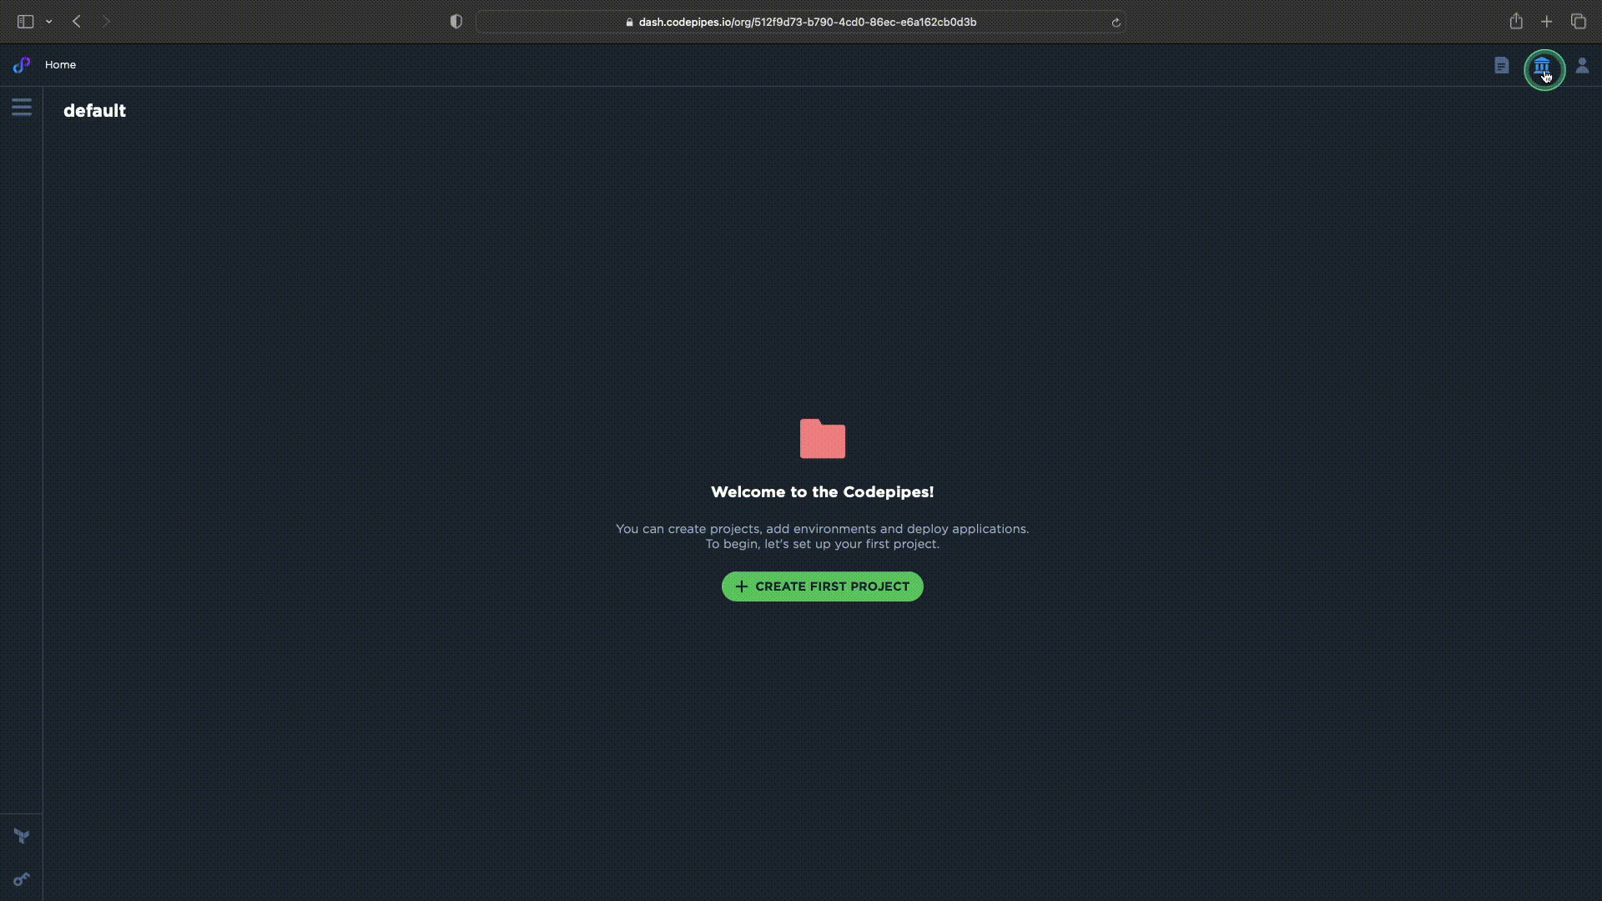This screenshot has height=901, width=1602.
Task: Navigate to Home menu item
Action: click(x=59, y=65)
